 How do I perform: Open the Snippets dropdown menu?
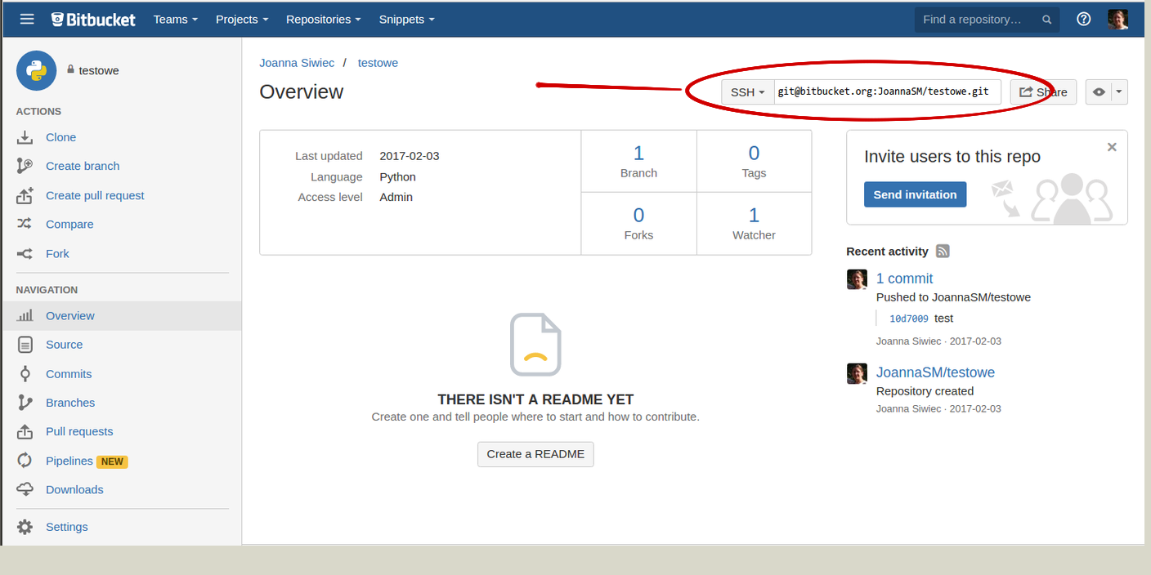click(407, 19)
